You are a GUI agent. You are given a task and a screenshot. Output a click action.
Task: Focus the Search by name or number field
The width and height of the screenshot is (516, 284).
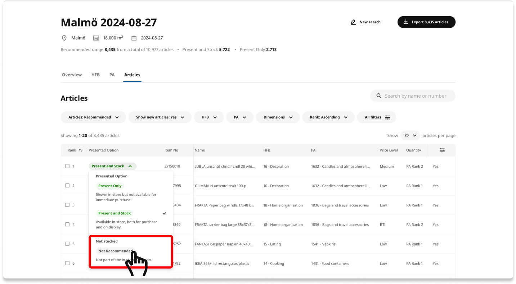click(416, 96)
